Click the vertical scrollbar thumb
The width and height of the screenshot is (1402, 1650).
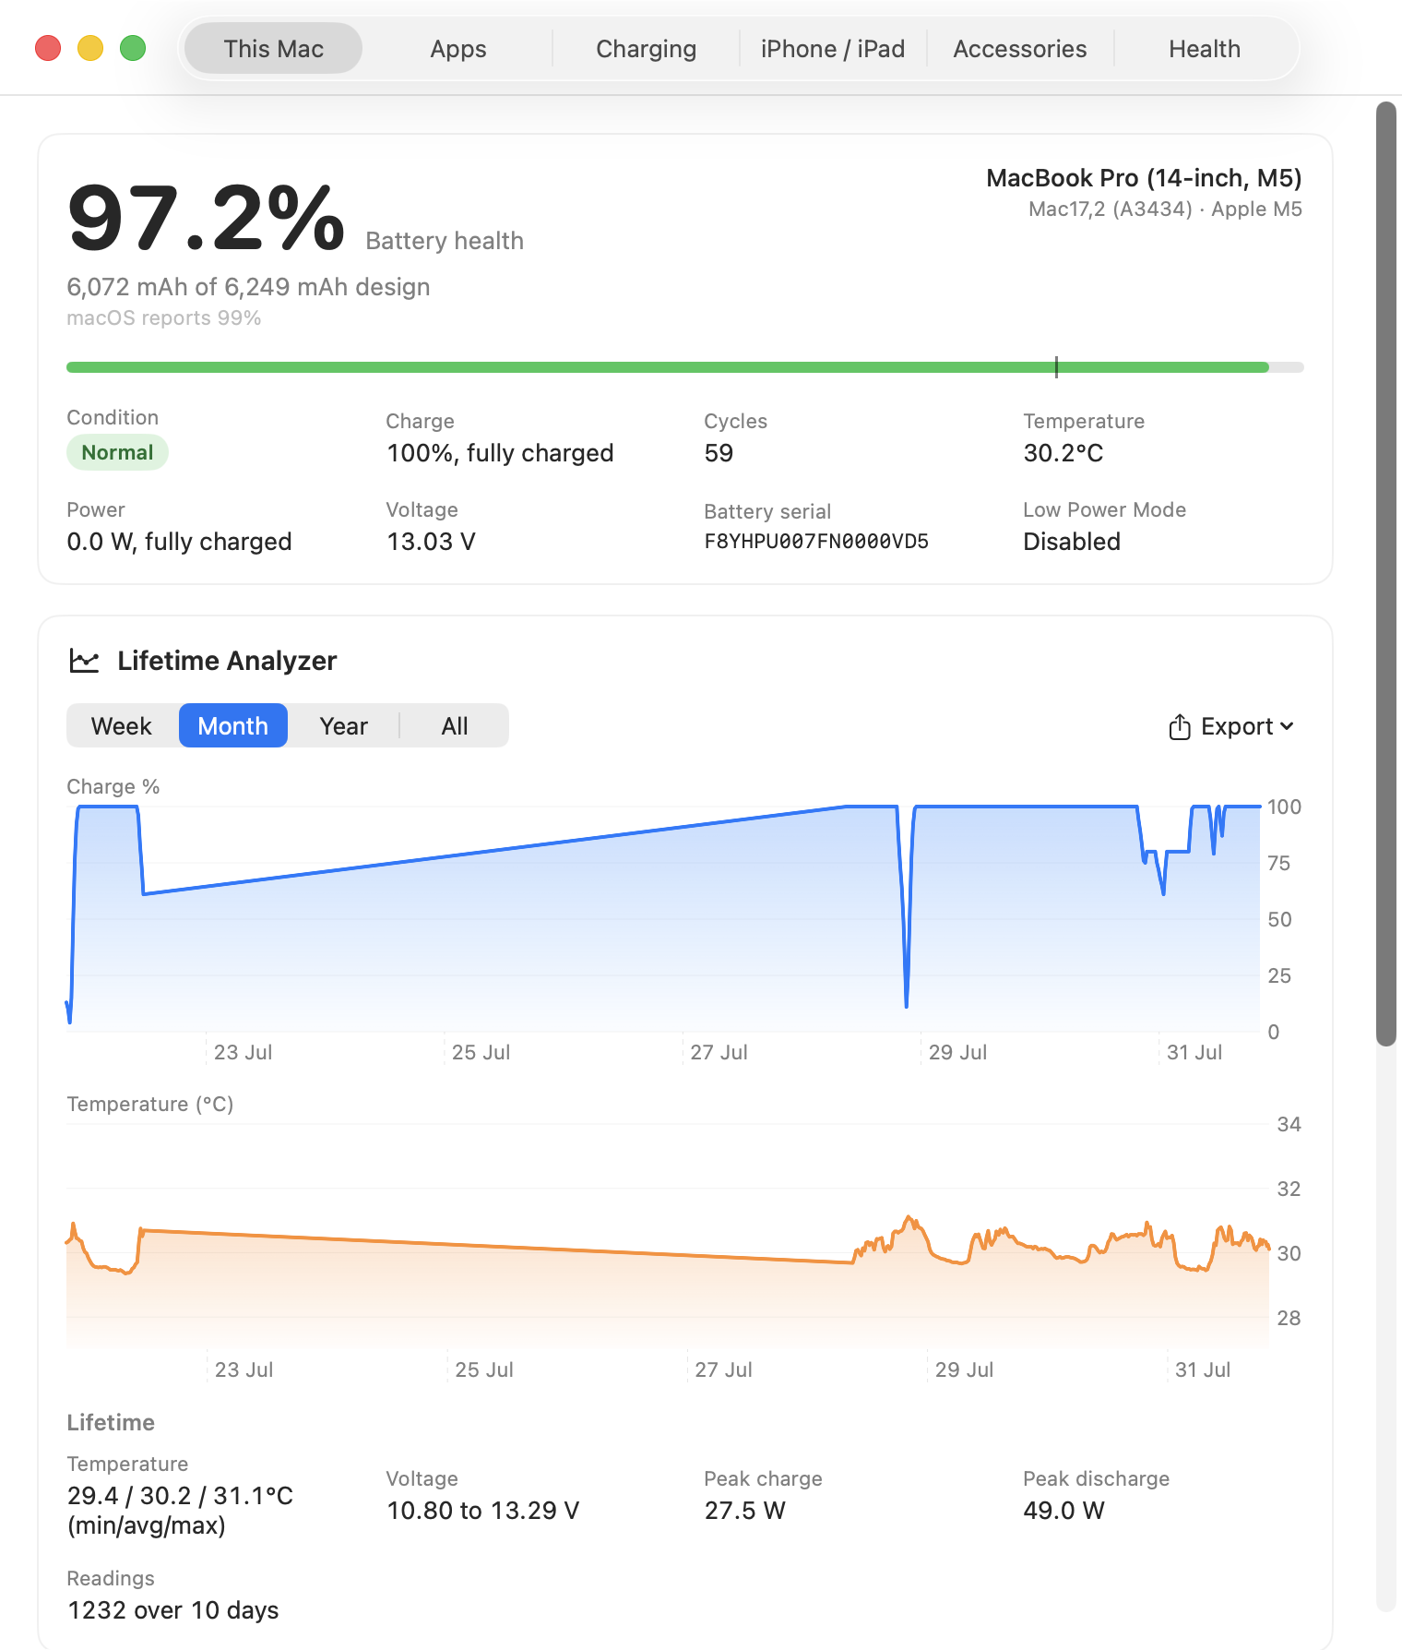click(x=1385, y=574)
